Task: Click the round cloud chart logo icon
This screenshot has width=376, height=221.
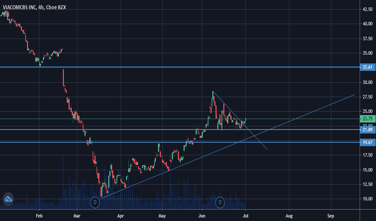Action: [x=8, y=199]
